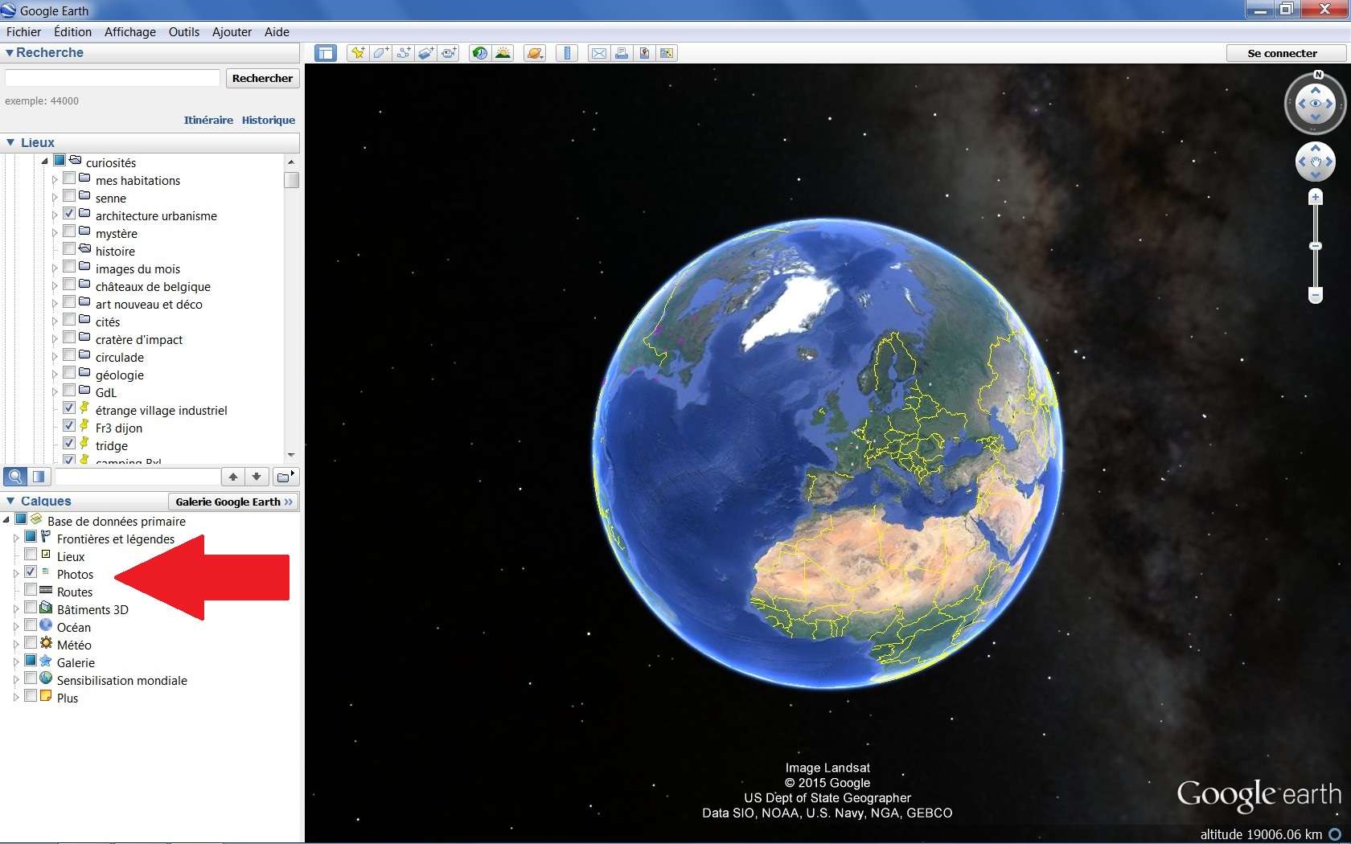The image size is (1351, 844).
Task: Toggle the sidebar visibility button
Action: pyautogui.click(x=326, y=53)
